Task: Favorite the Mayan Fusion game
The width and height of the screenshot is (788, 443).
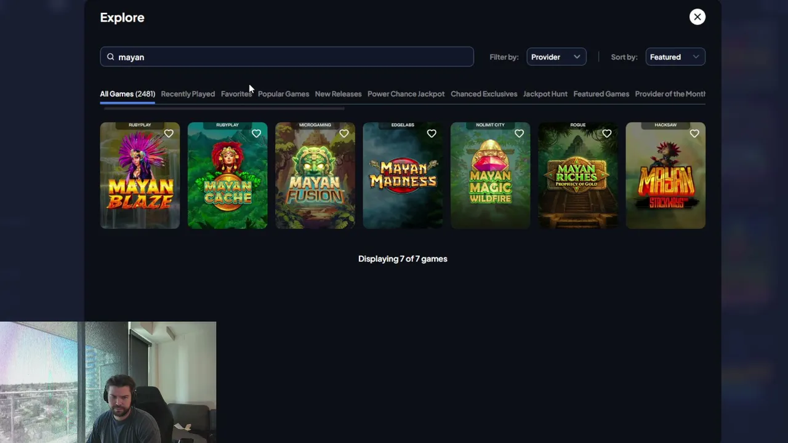Action: click(344, 134)
